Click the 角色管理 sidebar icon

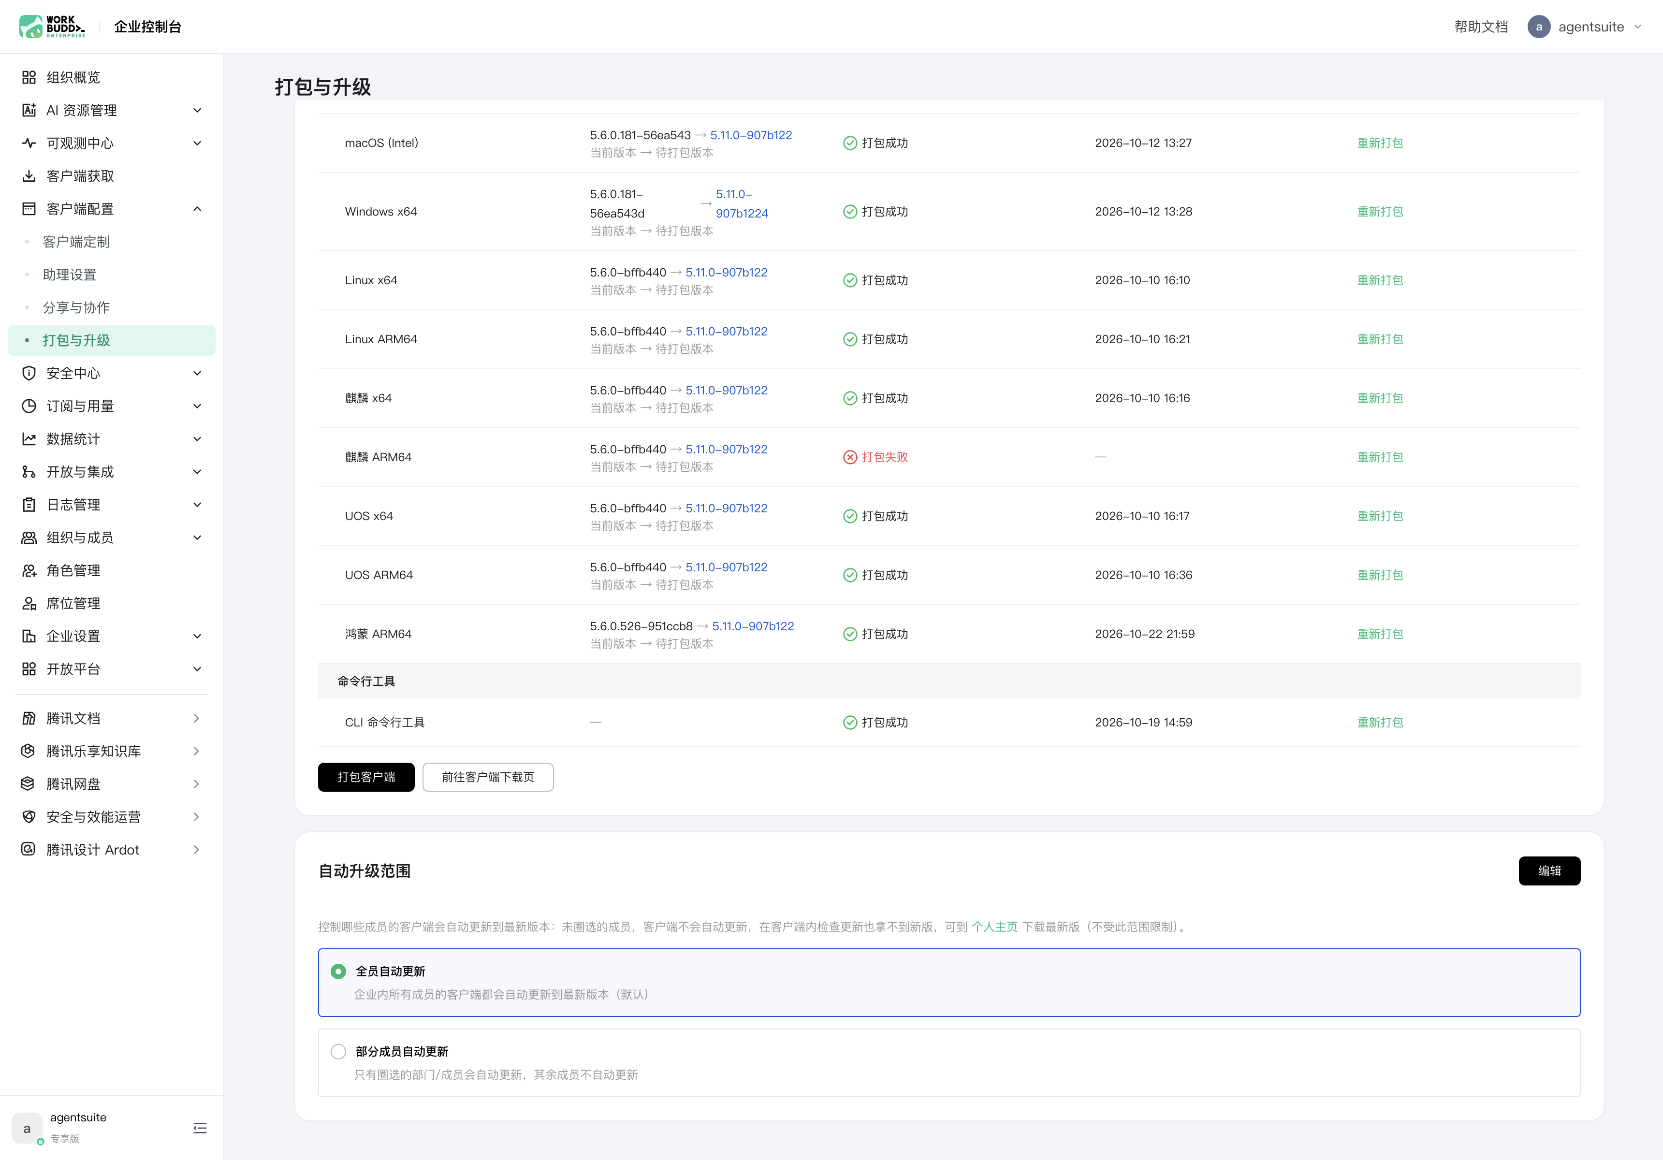pyautogui.click(x=29, y=571)
